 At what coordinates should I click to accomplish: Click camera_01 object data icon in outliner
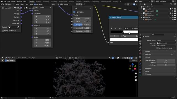pyautogui.click(x=157, y=11)
